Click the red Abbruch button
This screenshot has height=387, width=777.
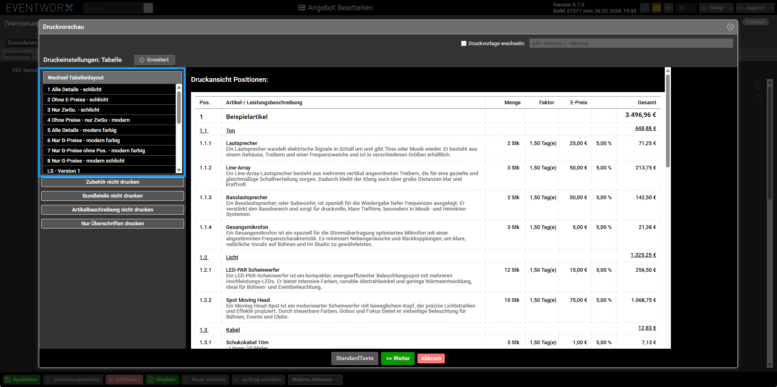click(431, 358)
